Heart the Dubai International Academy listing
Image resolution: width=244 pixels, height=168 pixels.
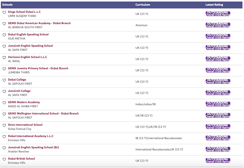[4, 137]
